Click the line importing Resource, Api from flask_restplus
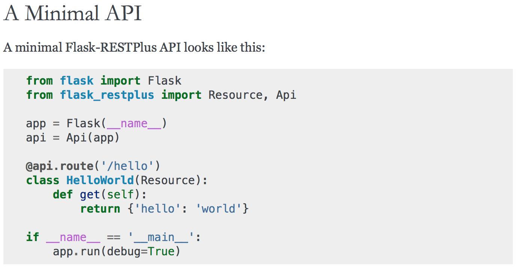The height and width of the screenshot is (268, 517). [161, 95]
